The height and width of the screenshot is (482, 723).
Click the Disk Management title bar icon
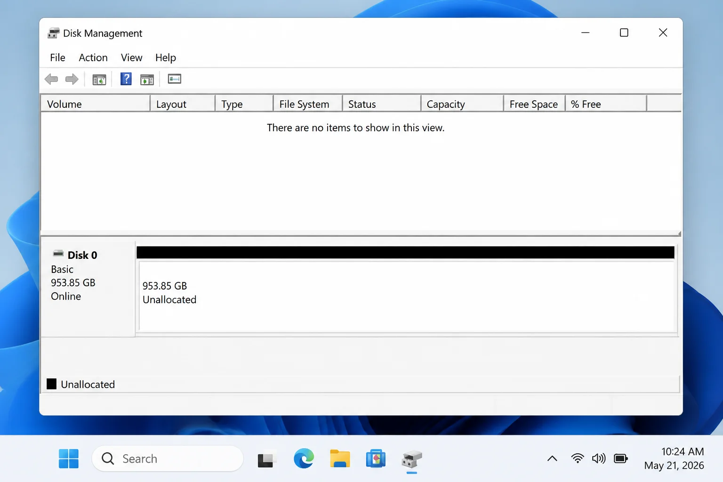click(53, 33)
